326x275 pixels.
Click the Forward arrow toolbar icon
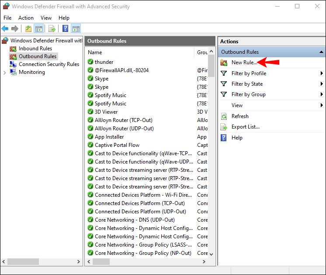tap(15, 28)
